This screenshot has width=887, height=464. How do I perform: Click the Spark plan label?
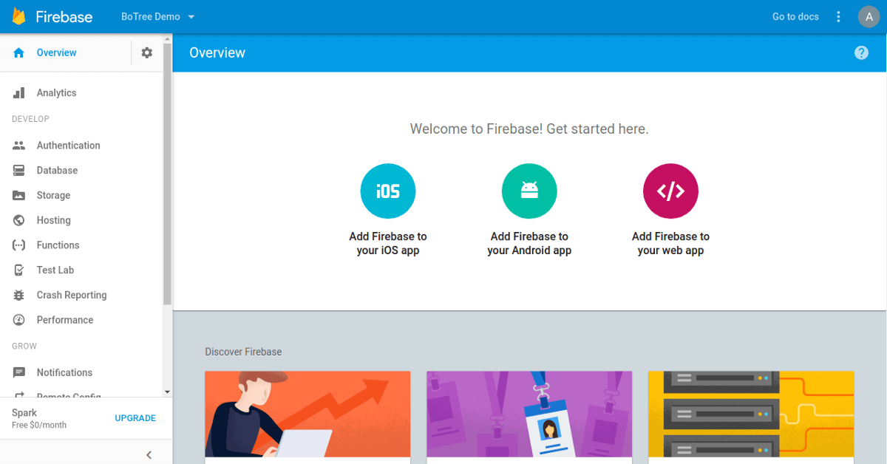24,413
